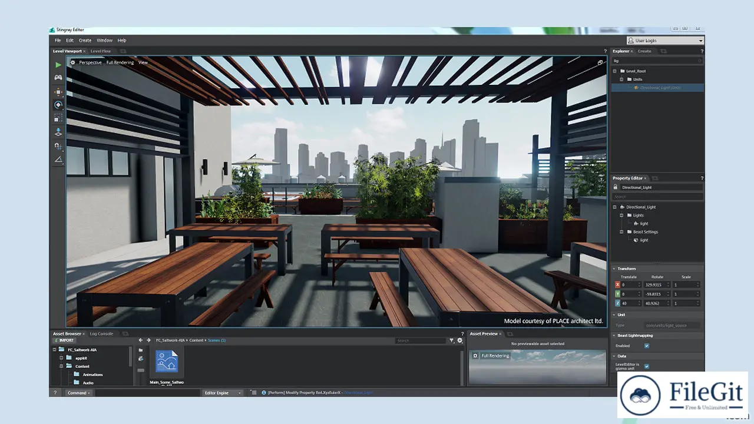This screenshot has width=754, height=424.
Task: Open the Help menu
Action: pyautogui.click(x=122, y=41)
